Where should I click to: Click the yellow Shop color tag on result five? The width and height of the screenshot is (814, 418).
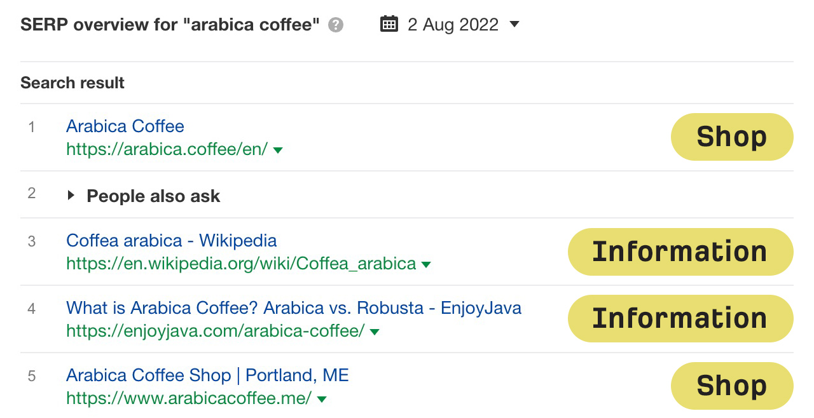731,386
